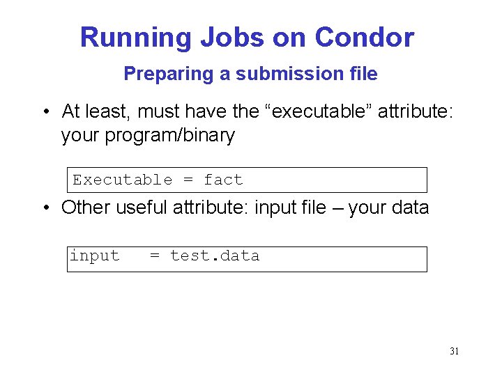Select the subtitle Preparing a submission file
Viewport: 502px width, 376px height.
tap(251, 74)
